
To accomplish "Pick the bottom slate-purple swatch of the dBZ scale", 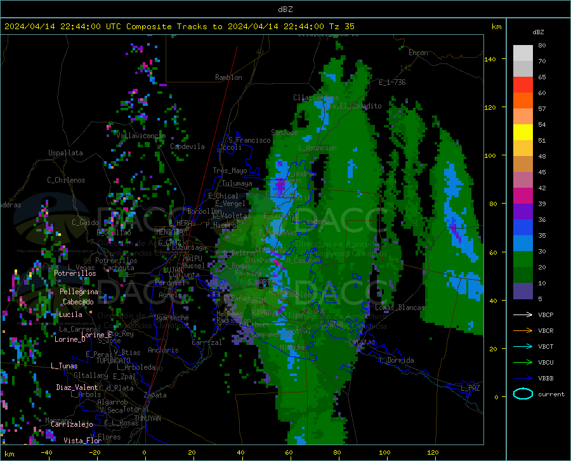I will 523,291.
